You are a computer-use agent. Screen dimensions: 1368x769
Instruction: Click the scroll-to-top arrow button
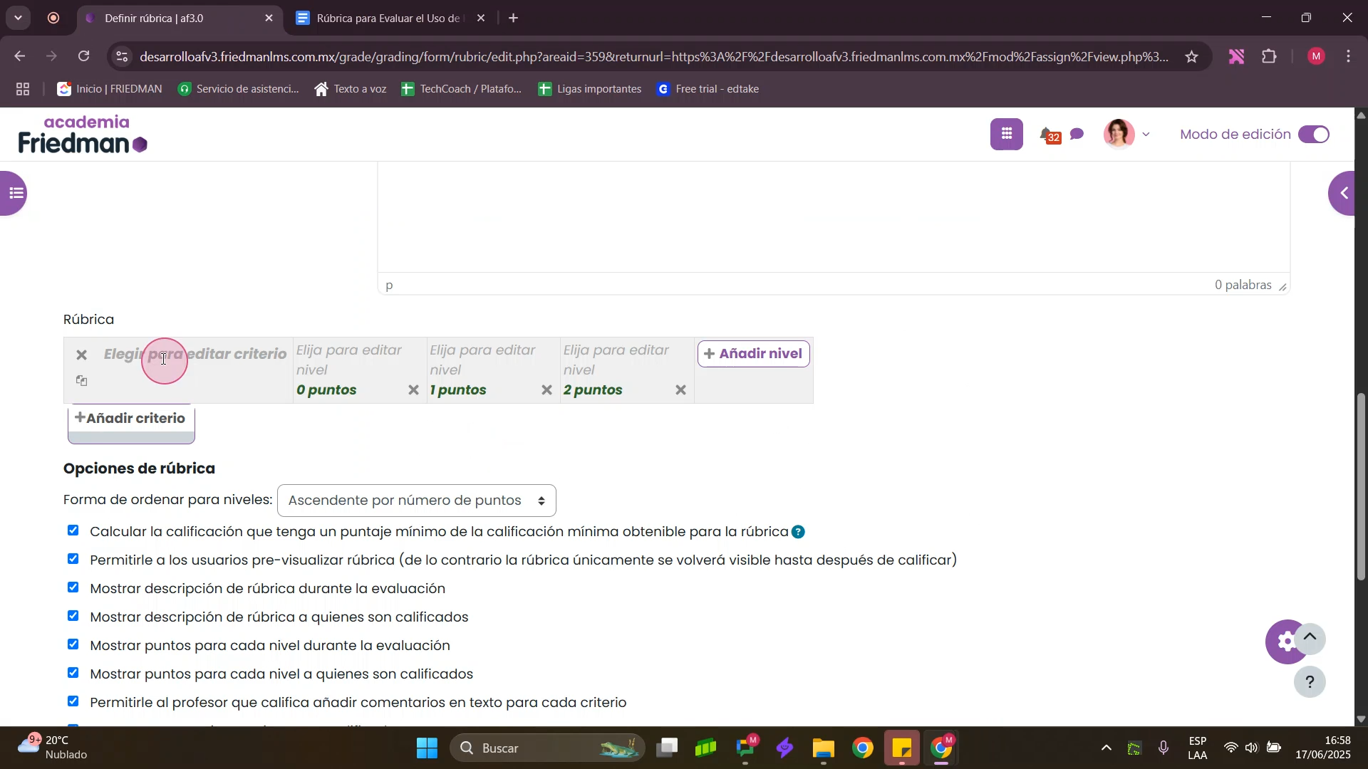tap(1310, 638)
